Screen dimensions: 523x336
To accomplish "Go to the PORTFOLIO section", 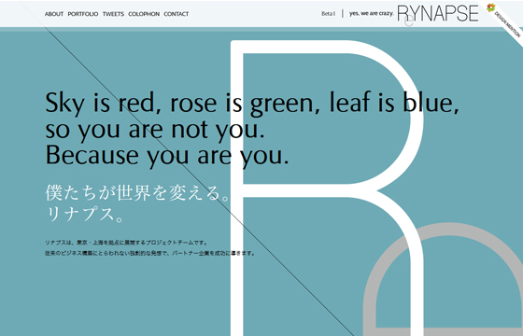I will [83, 14].
